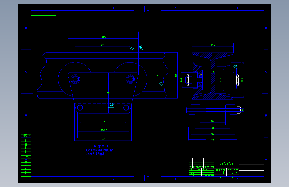The width and height of the screenshot is (289, 187).
Task: Select the 169.5 overall width dimension
Action: [x=103, y=37]
